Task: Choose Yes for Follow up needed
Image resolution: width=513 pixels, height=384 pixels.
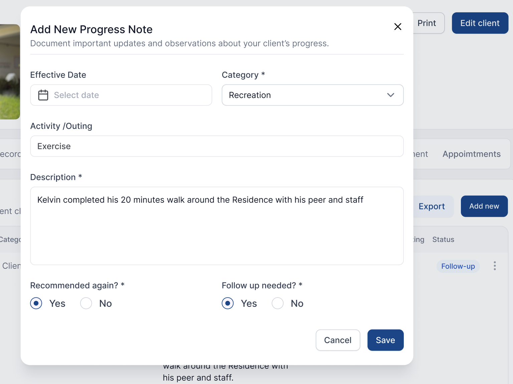Action: click(228, 304)
